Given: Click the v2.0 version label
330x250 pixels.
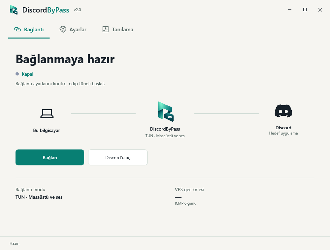Looking at the screenshot, I should coord(77,10).
